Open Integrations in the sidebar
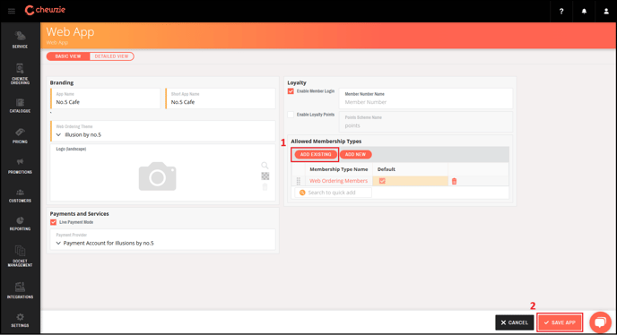The image size is (617, 335). pyautogui.click(x=20, y=290)
